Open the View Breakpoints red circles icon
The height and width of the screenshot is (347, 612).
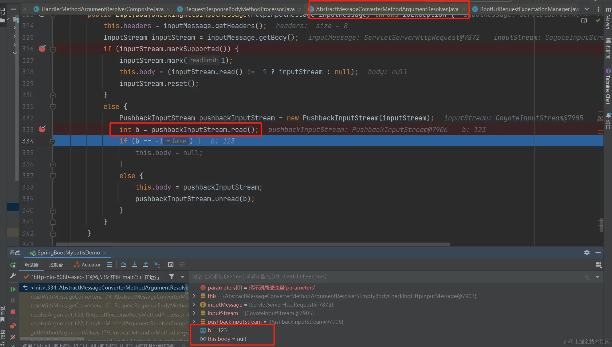(x=13, y=326)
